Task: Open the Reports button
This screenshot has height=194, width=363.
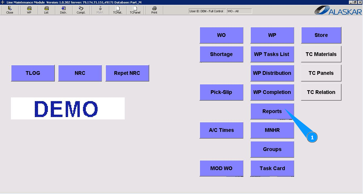Action: click(272, 111)
